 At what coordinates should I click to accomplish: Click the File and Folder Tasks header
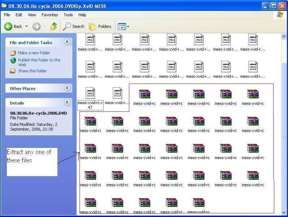pos(31,43)
